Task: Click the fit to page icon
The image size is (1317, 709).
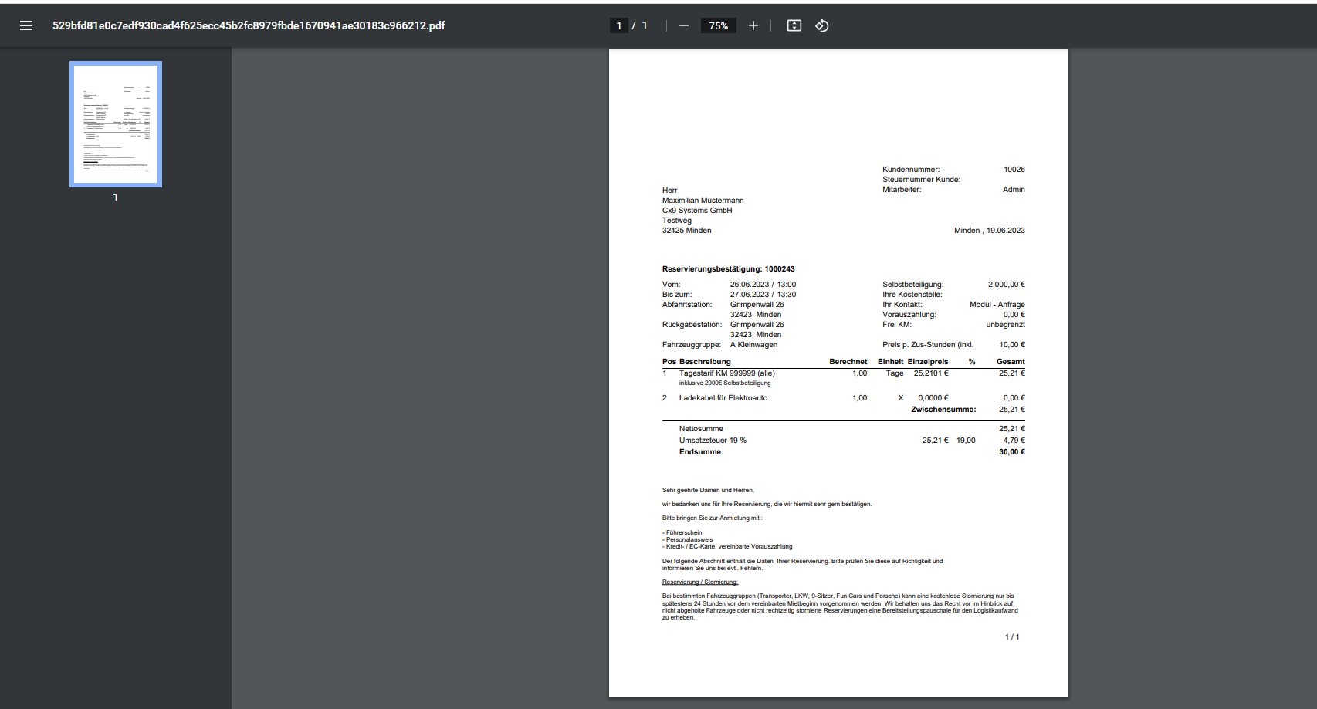Action: coord(794,25)
